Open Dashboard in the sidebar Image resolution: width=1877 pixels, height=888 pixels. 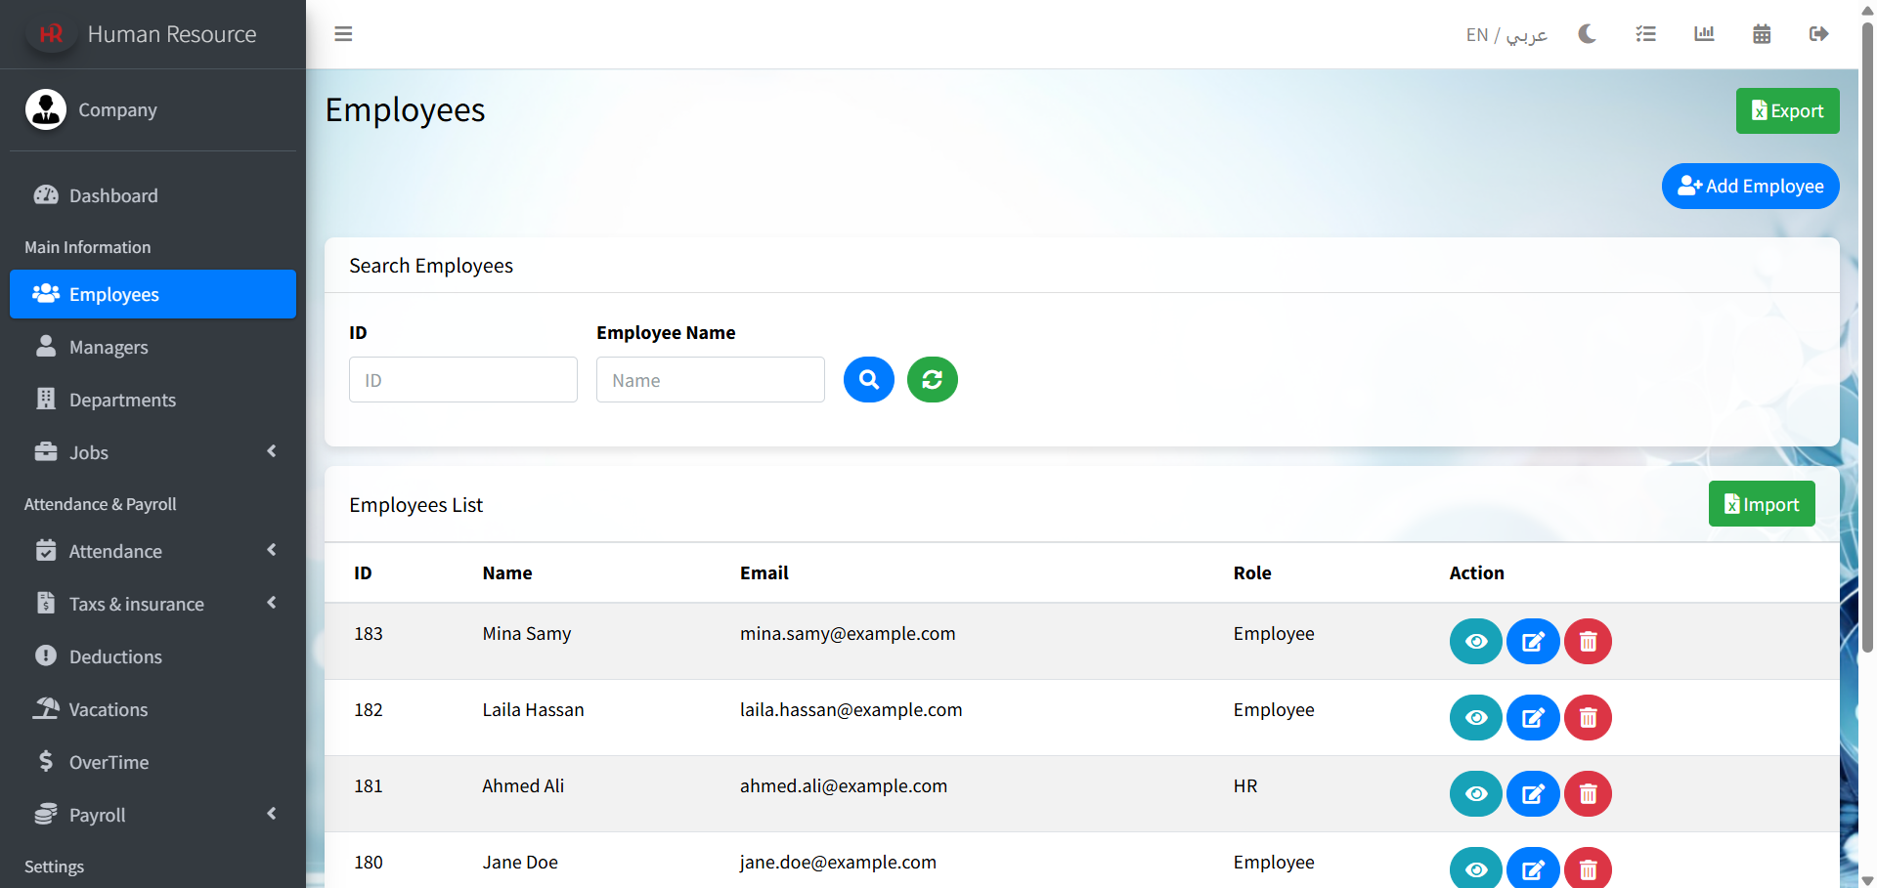point(153,195)
